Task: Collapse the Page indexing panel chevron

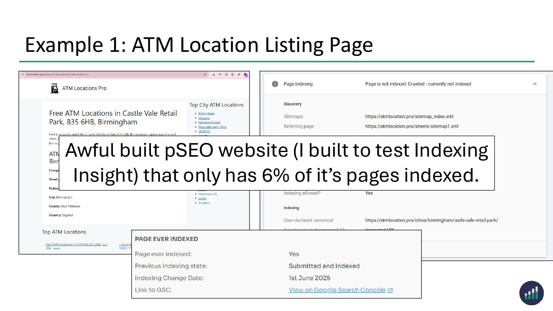Action: coord(535,84)
